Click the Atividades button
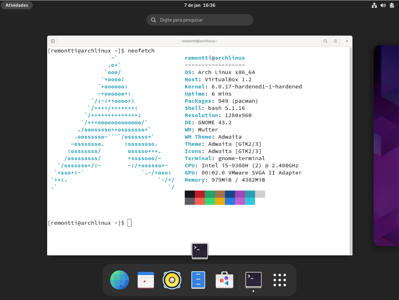This screenshot has height=300, width=399. pos(16,5)
